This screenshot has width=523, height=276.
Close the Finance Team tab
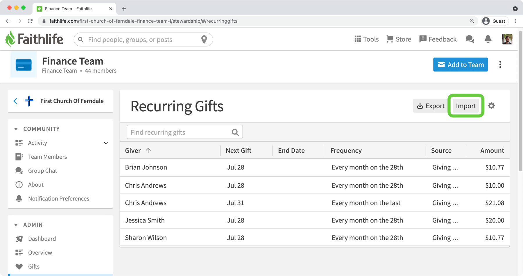[110, 9]
